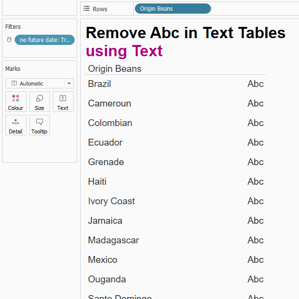299x299 pixels.
Task: Click the Size marks button
Action: [40, 102]
